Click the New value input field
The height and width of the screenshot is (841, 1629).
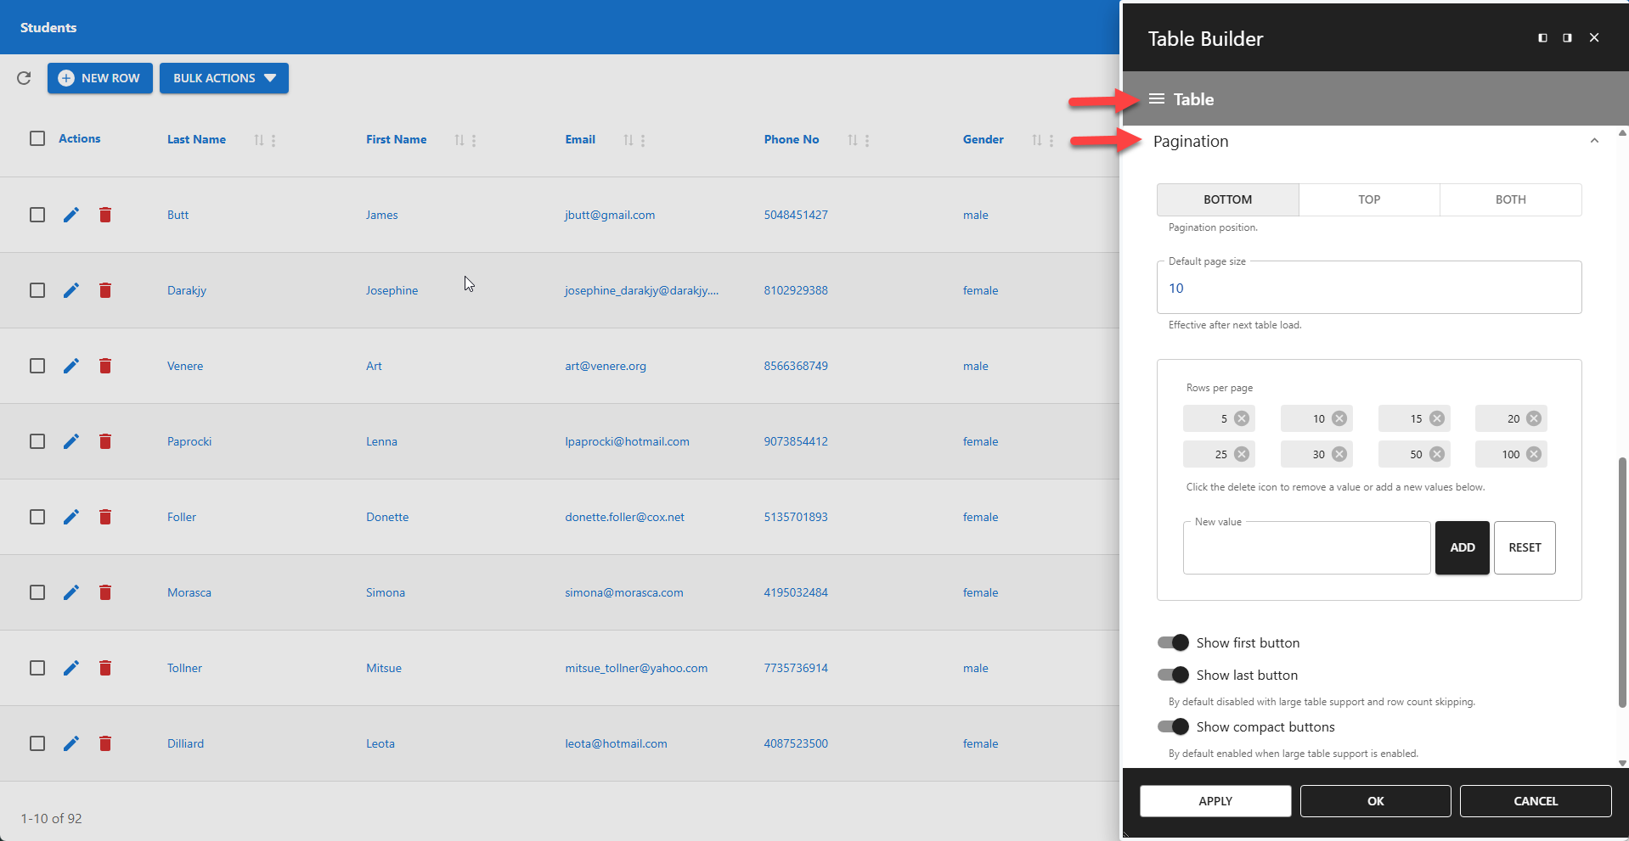click(x=1305, y=547)
